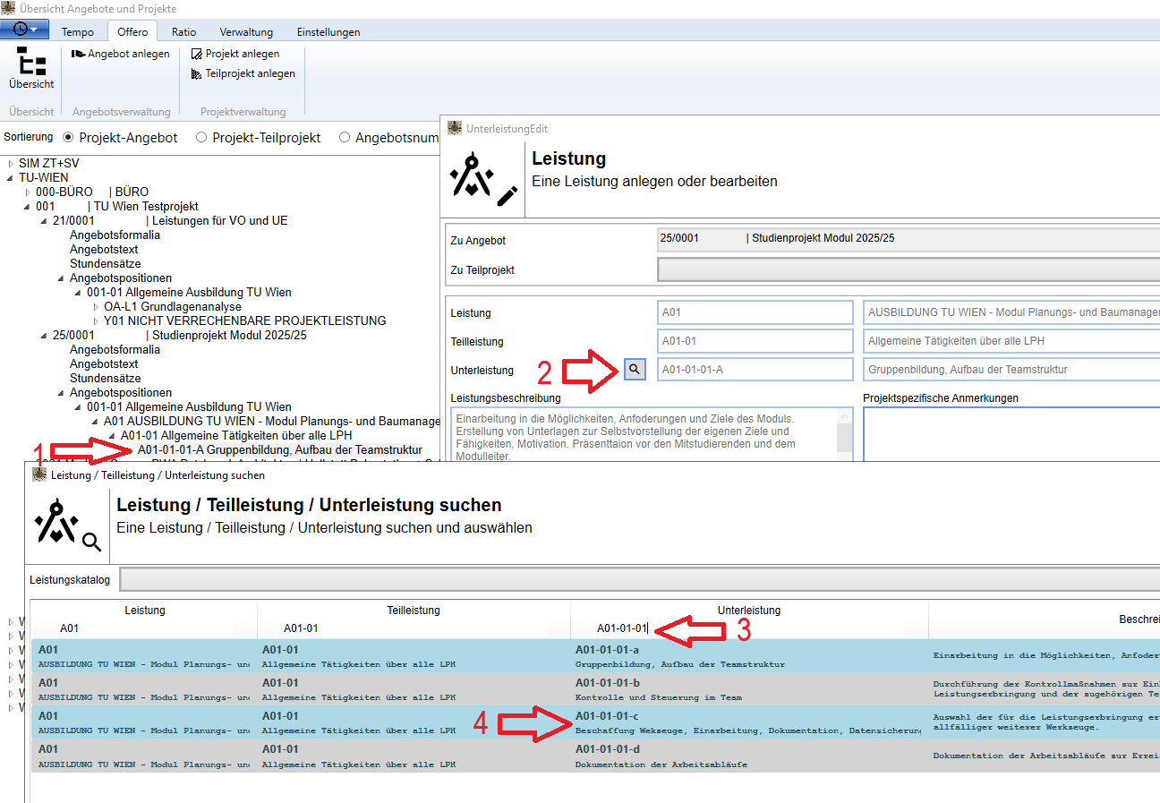Click the Übersicht tree icon in ribbon
The image size is (1160, 803).
31,61
